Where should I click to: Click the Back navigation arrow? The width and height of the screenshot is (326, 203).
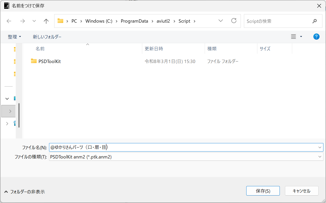click(x=9, y=21)
